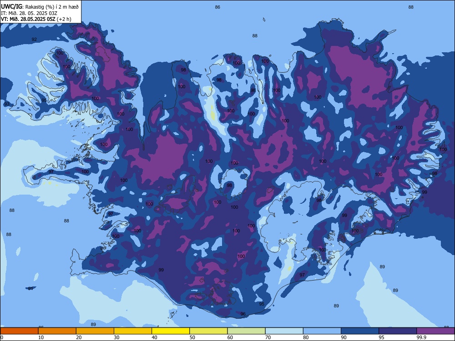Click the legend tick label '10'
Screen dimensions: 455x341
pyautogui.click(x=41, y=337)
